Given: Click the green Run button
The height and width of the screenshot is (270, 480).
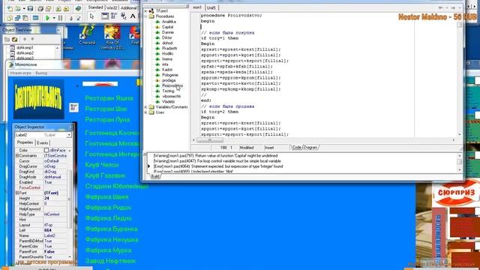Looking at the screenshot, I should click(47, 18).
